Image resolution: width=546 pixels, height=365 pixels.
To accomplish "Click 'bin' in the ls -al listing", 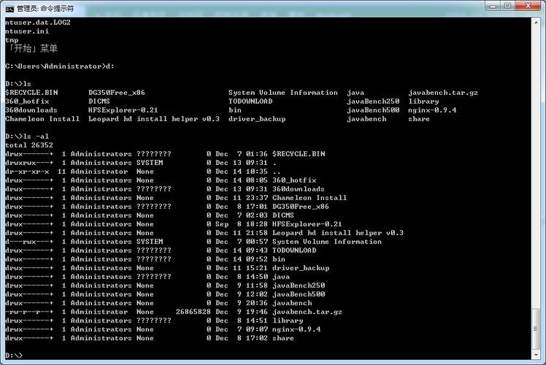I will coord(279,259).
